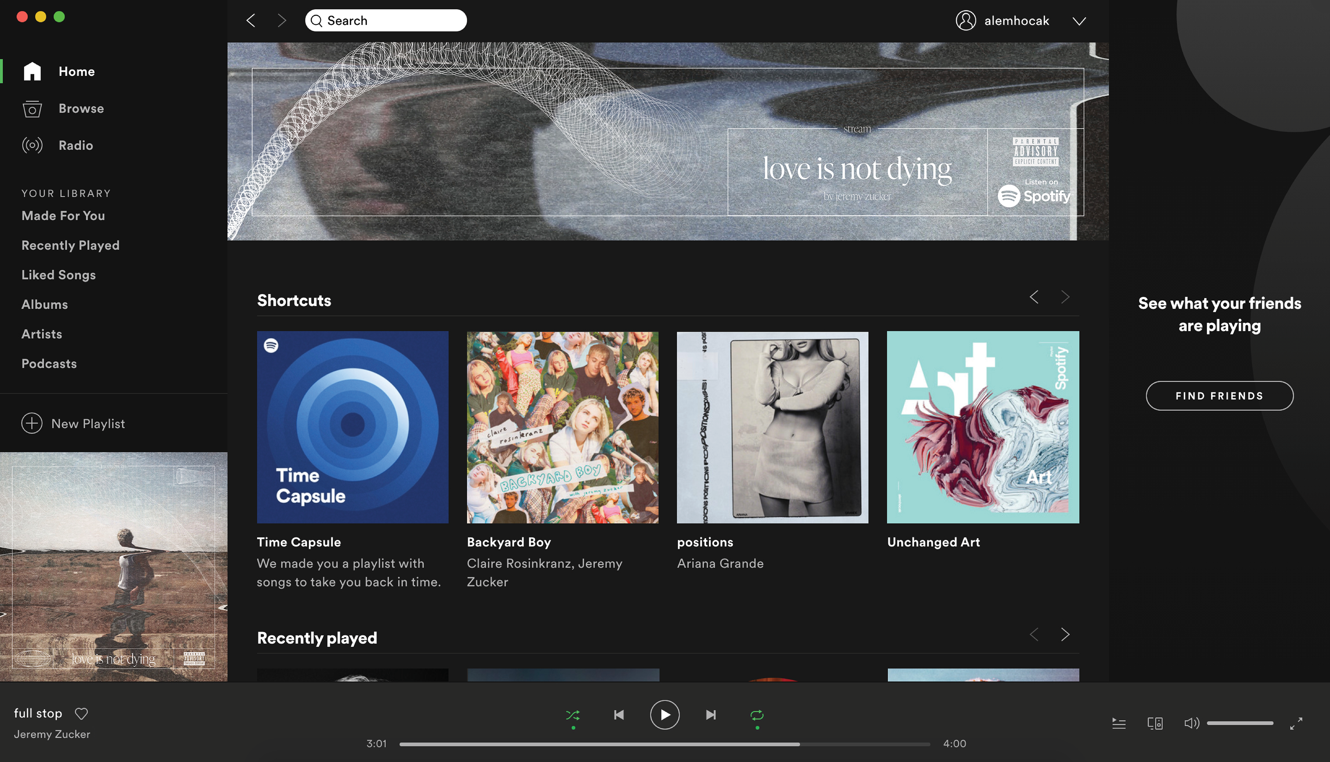
Task: Open Home in the sidebar
Action: tap(77, 72)
